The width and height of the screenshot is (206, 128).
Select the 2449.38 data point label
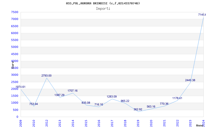(x=190, y=80)
